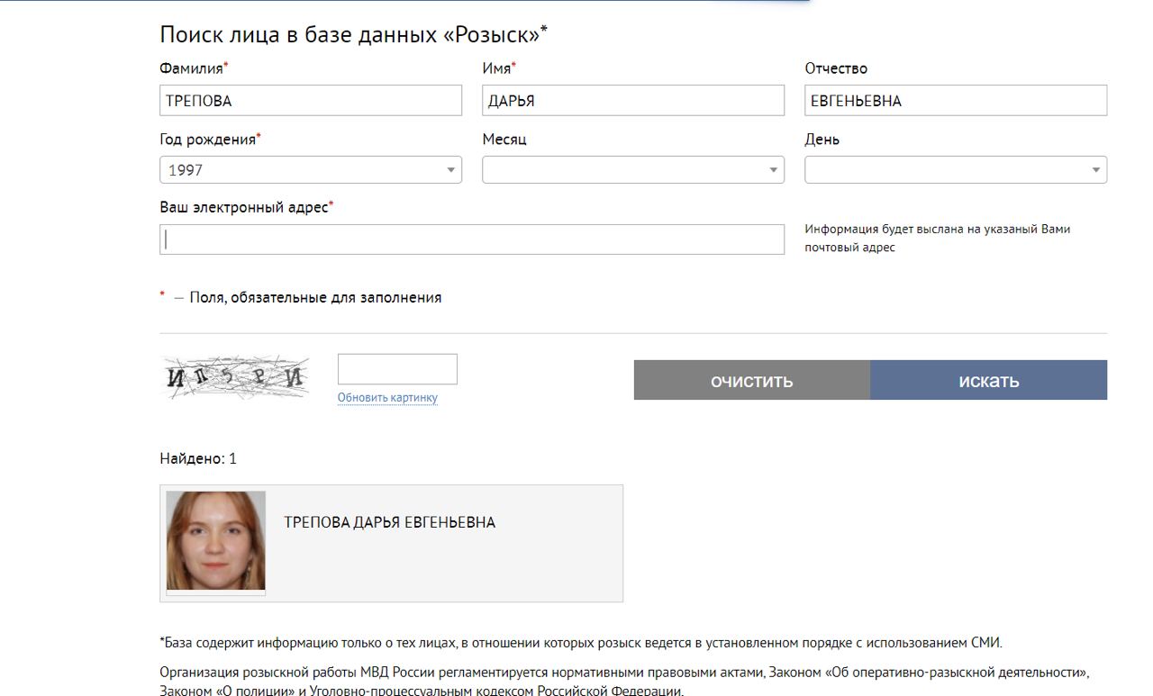1153x696 pixels.
Task: Open the Год рождения dropdown showing 1997
Action: 310,170
